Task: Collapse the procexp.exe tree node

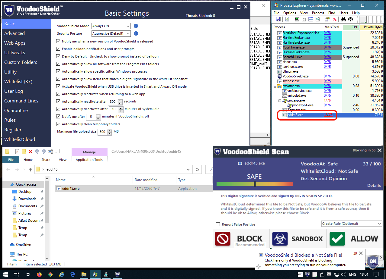Action: pos(280,100)
